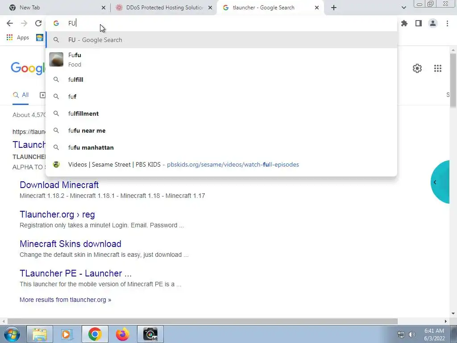
Task: Click the volume speaker tray icon
Action: click(412, 335)
